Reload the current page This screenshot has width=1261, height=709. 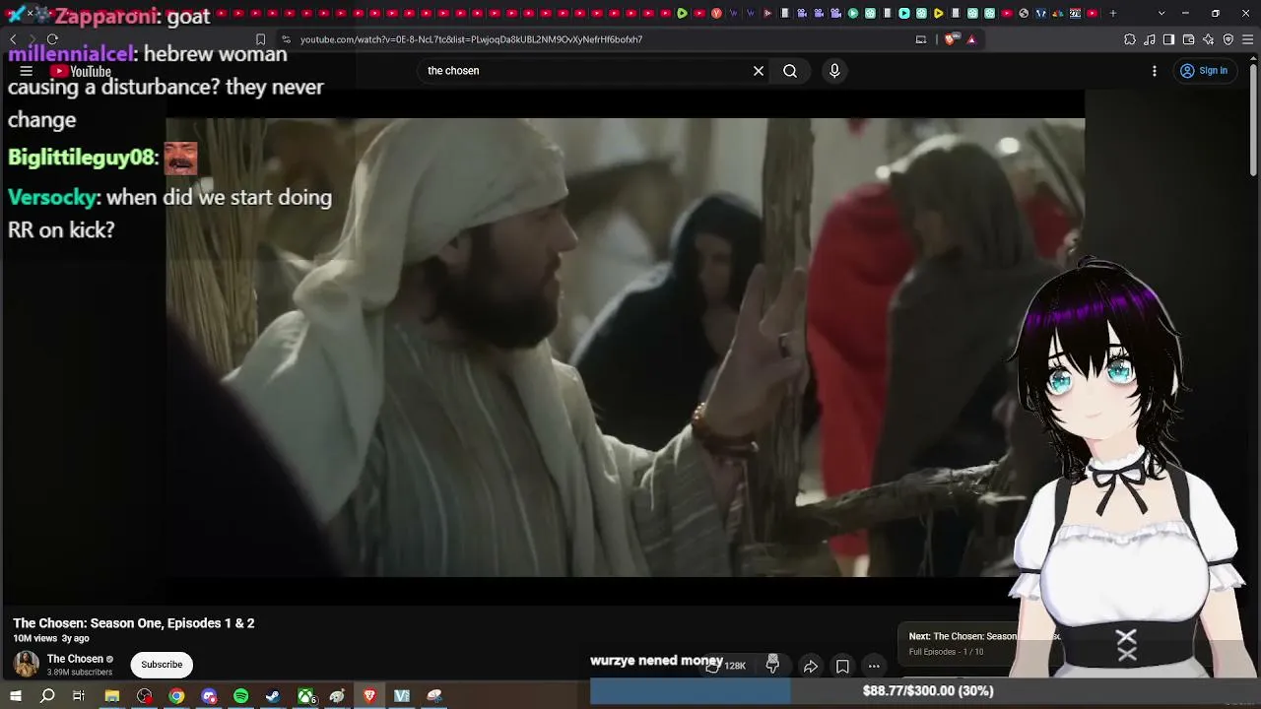point(52,39)
